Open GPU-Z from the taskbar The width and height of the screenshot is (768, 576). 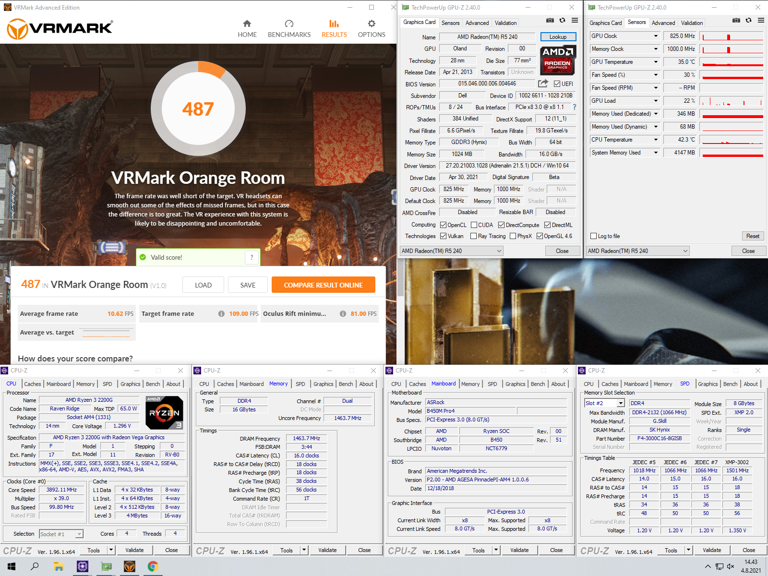[106, 566]
